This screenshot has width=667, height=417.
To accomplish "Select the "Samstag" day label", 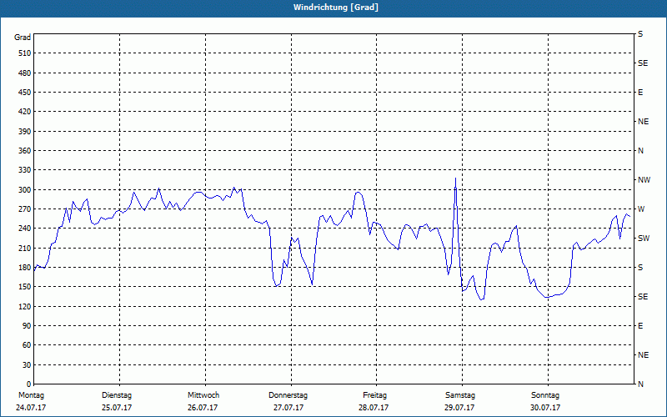I will (460, 395).
